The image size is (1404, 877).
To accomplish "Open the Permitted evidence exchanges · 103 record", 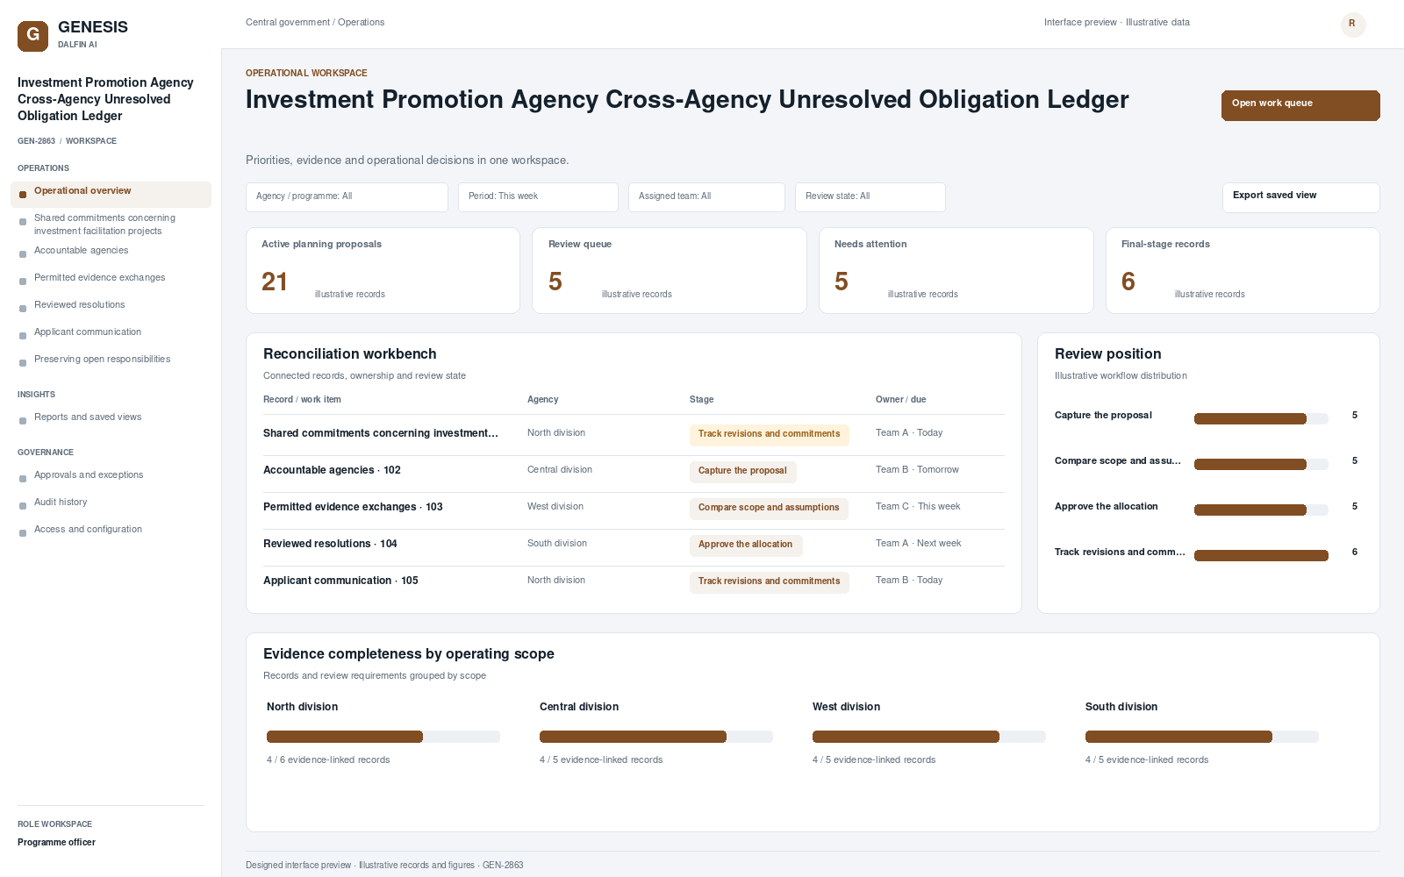I will (x=353, y=507).
